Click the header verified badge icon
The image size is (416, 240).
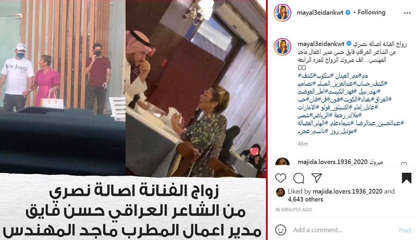tap(348, 13)
